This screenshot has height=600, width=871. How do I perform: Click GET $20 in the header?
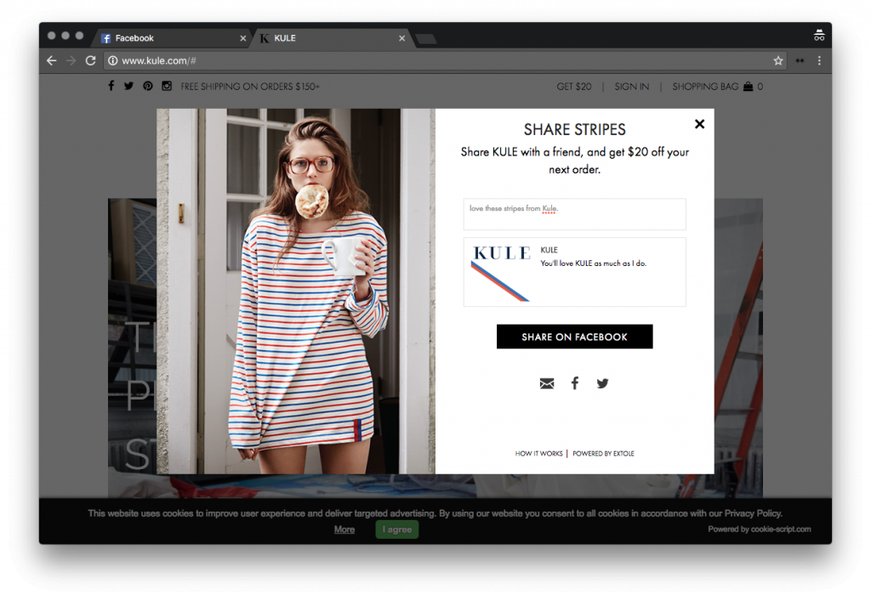pos(573,86)
